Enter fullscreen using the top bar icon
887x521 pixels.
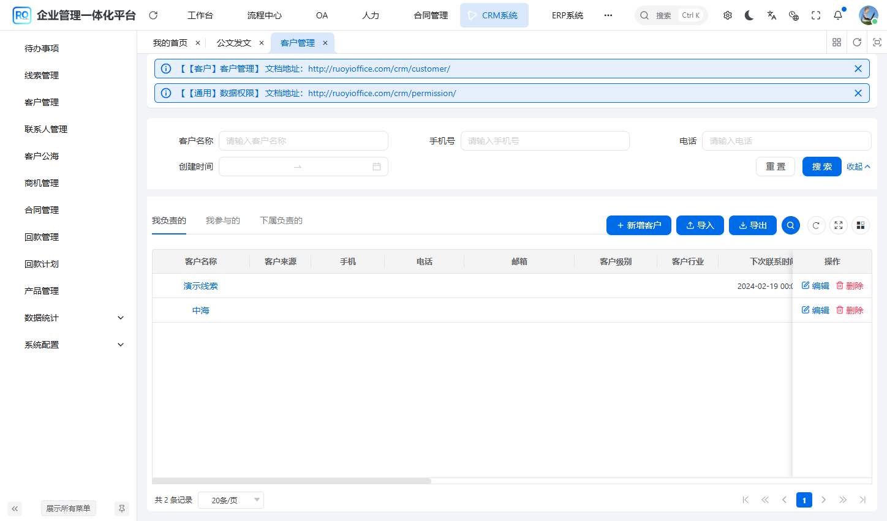pos(816,15)
